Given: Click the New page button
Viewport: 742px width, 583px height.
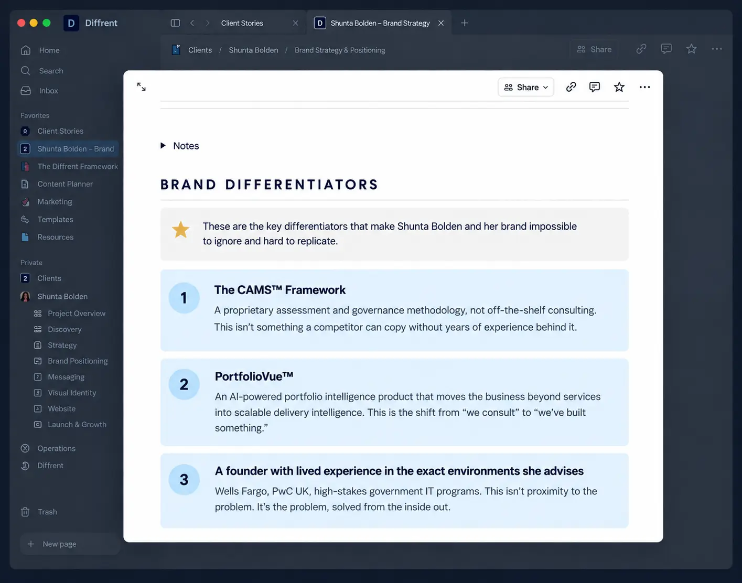Looking at the screenshot, I should 70,544.
